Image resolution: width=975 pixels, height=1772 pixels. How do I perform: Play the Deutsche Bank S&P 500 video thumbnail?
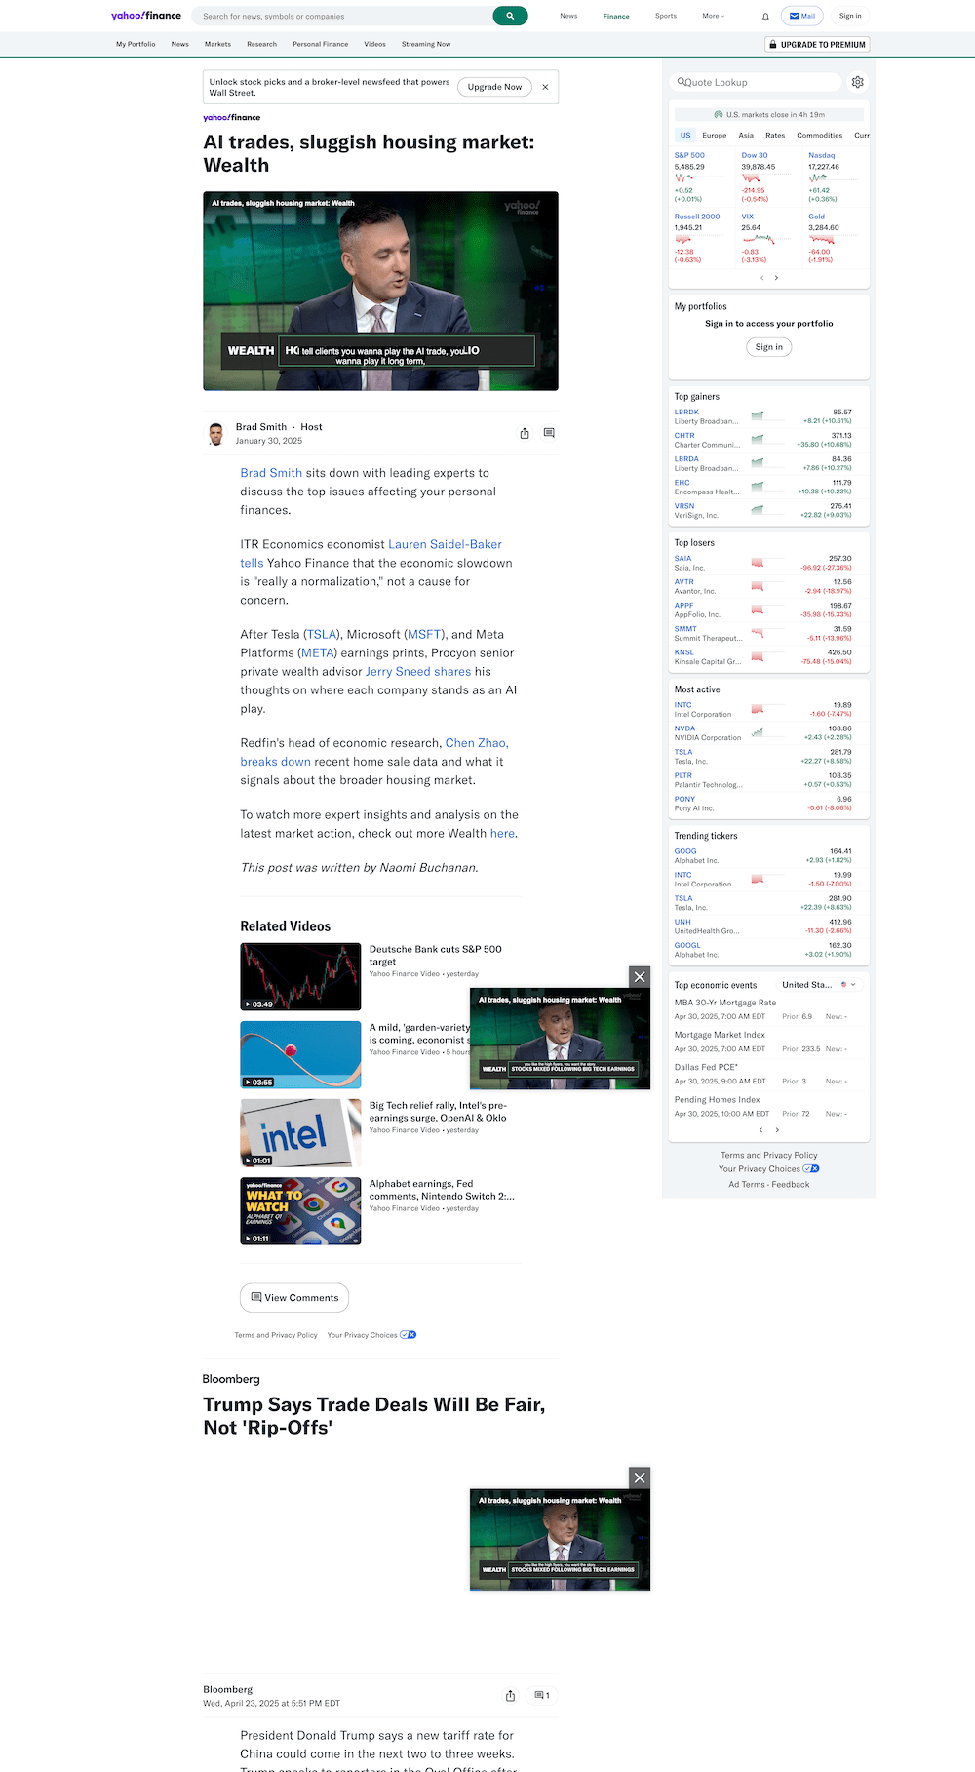point(300,976)
